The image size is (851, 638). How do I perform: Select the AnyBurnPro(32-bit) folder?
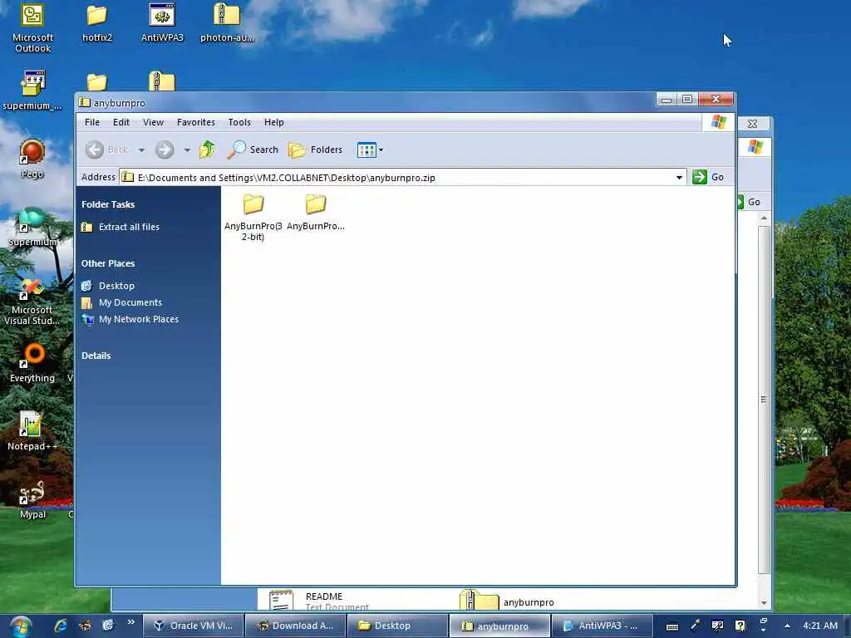(253, 217)
